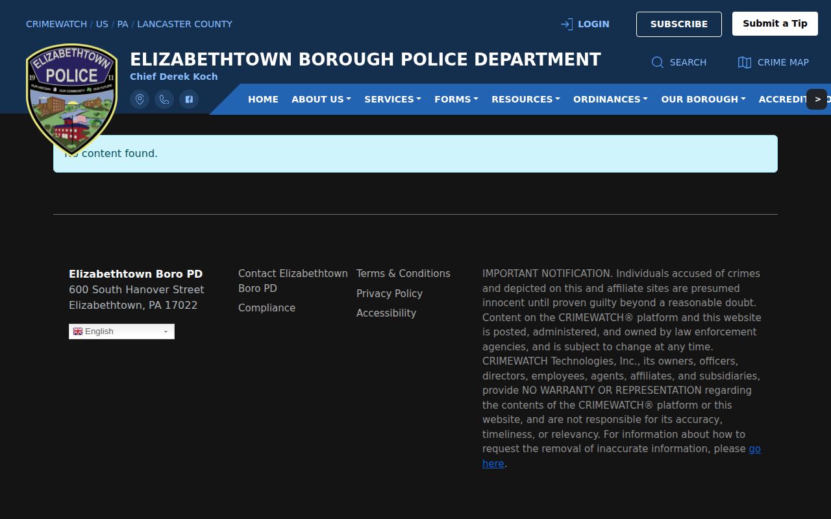Open the Compliance footer link

coord(267,308)
